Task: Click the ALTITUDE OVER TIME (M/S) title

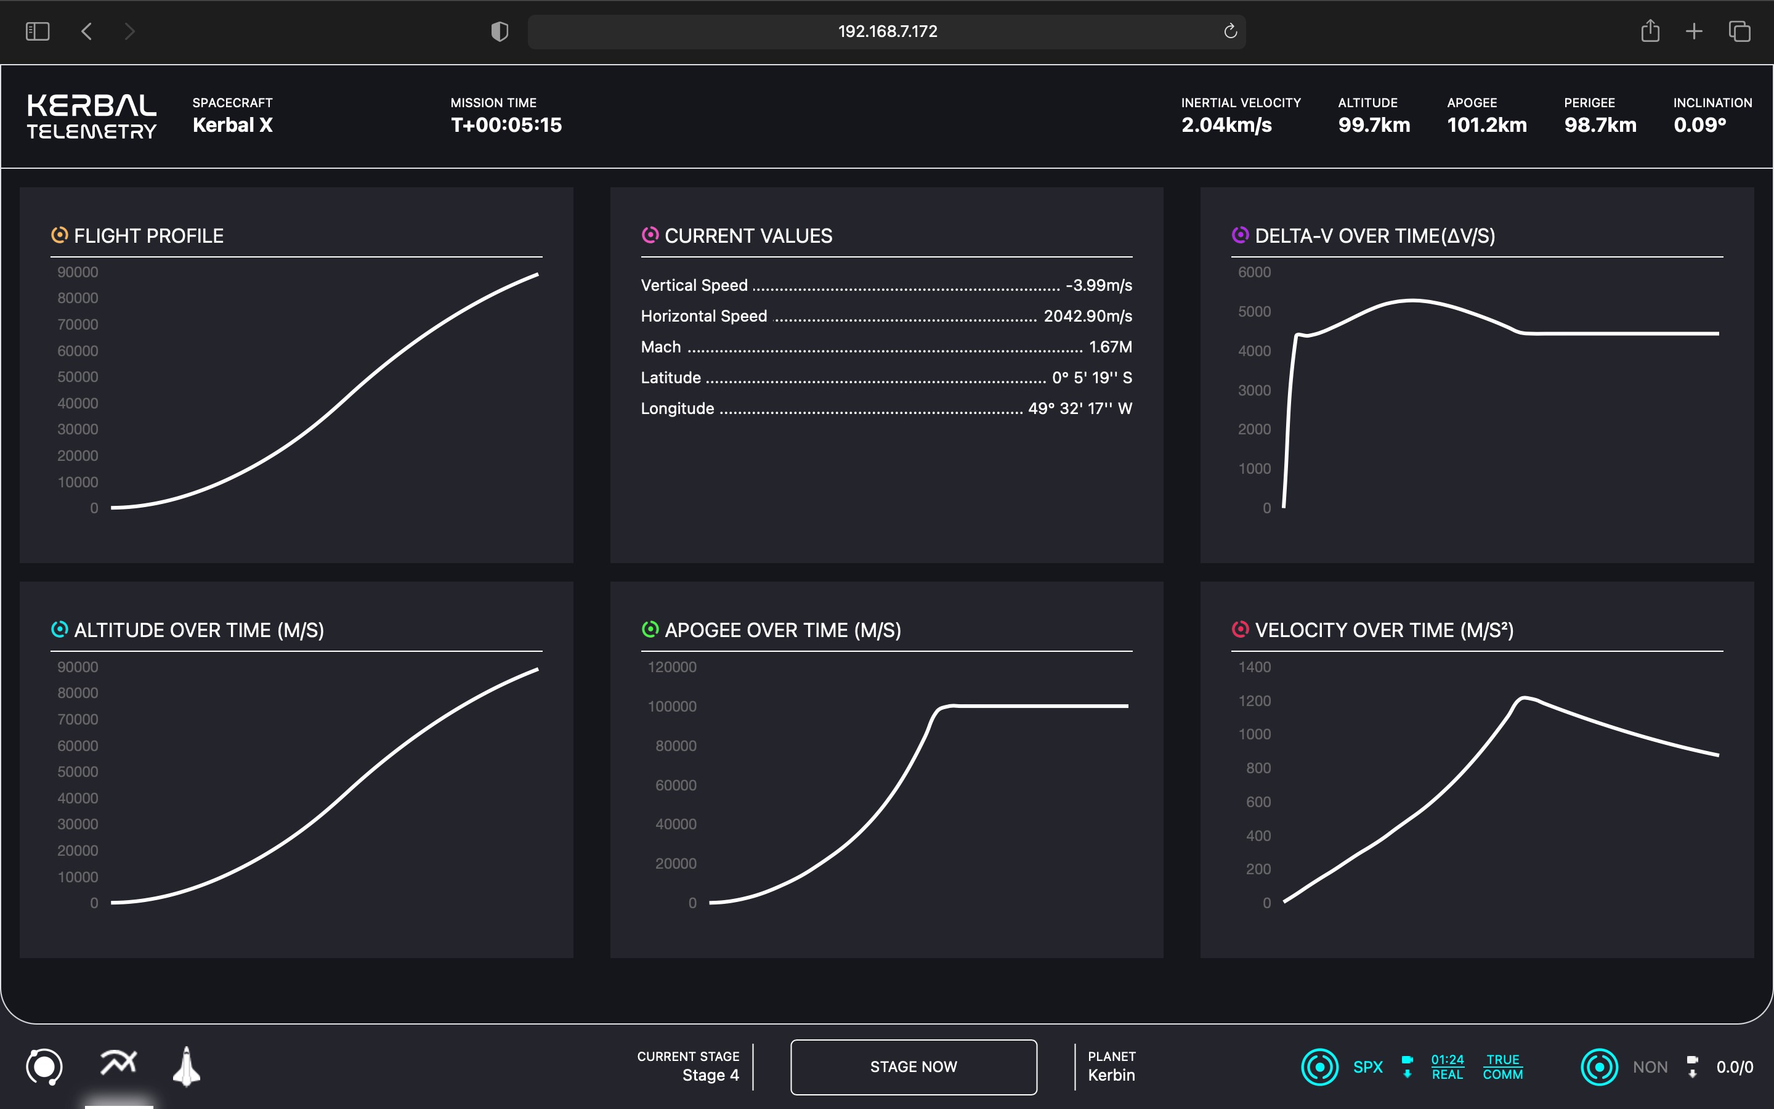Action: (x=199, y=630)
